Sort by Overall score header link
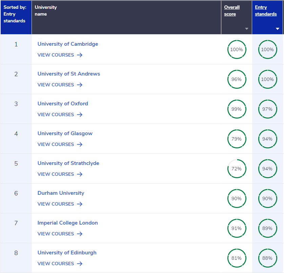 point(232,11)
